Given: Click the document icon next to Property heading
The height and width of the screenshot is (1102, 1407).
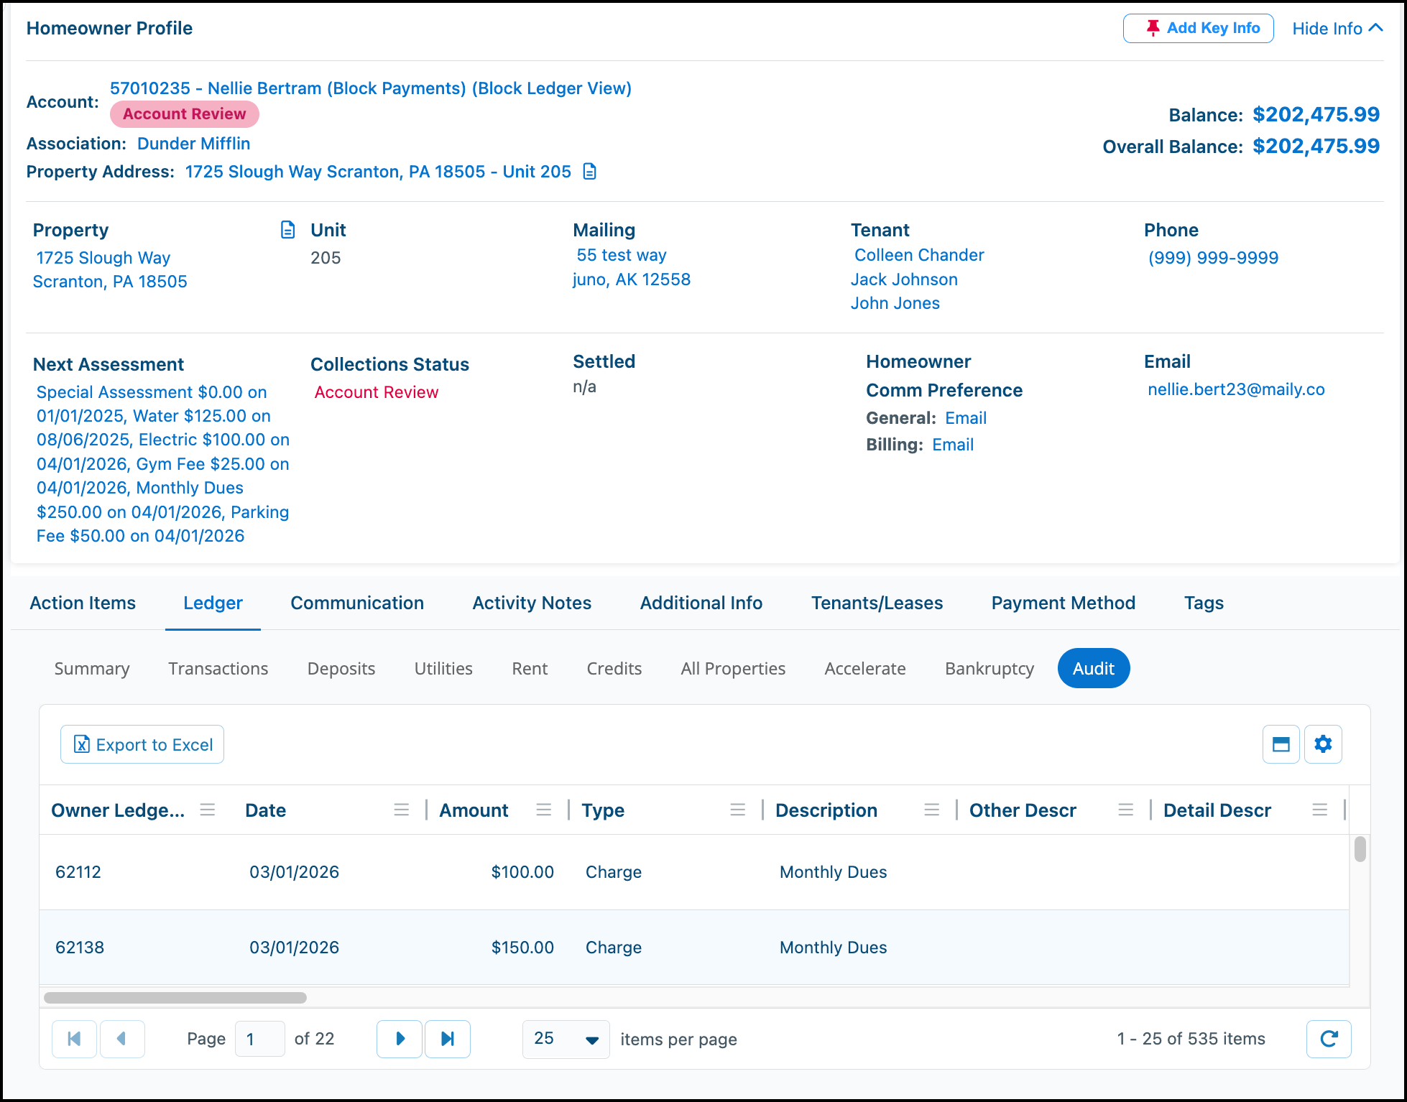Looking at the screenshot, I should pos(287,230).
